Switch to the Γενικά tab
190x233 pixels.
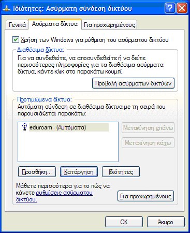[17, 25]
